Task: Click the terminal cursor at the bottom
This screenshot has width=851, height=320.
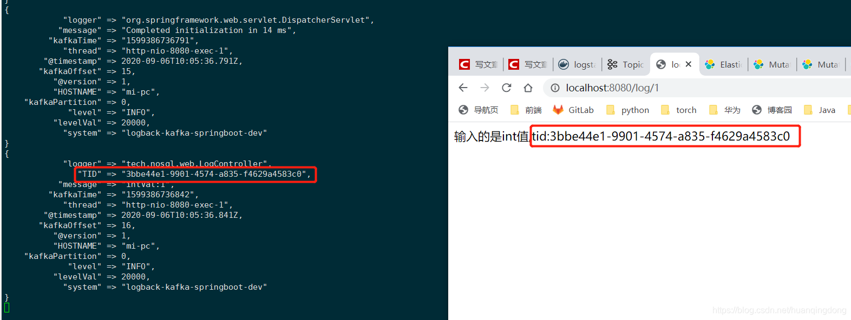Action: [6, 308]
